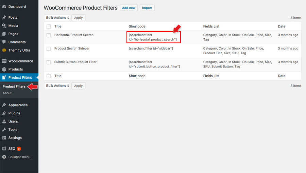Viewport: 306px width, 173px height.
Task: Go to the Settings menu item
Action: click(15, 138)
